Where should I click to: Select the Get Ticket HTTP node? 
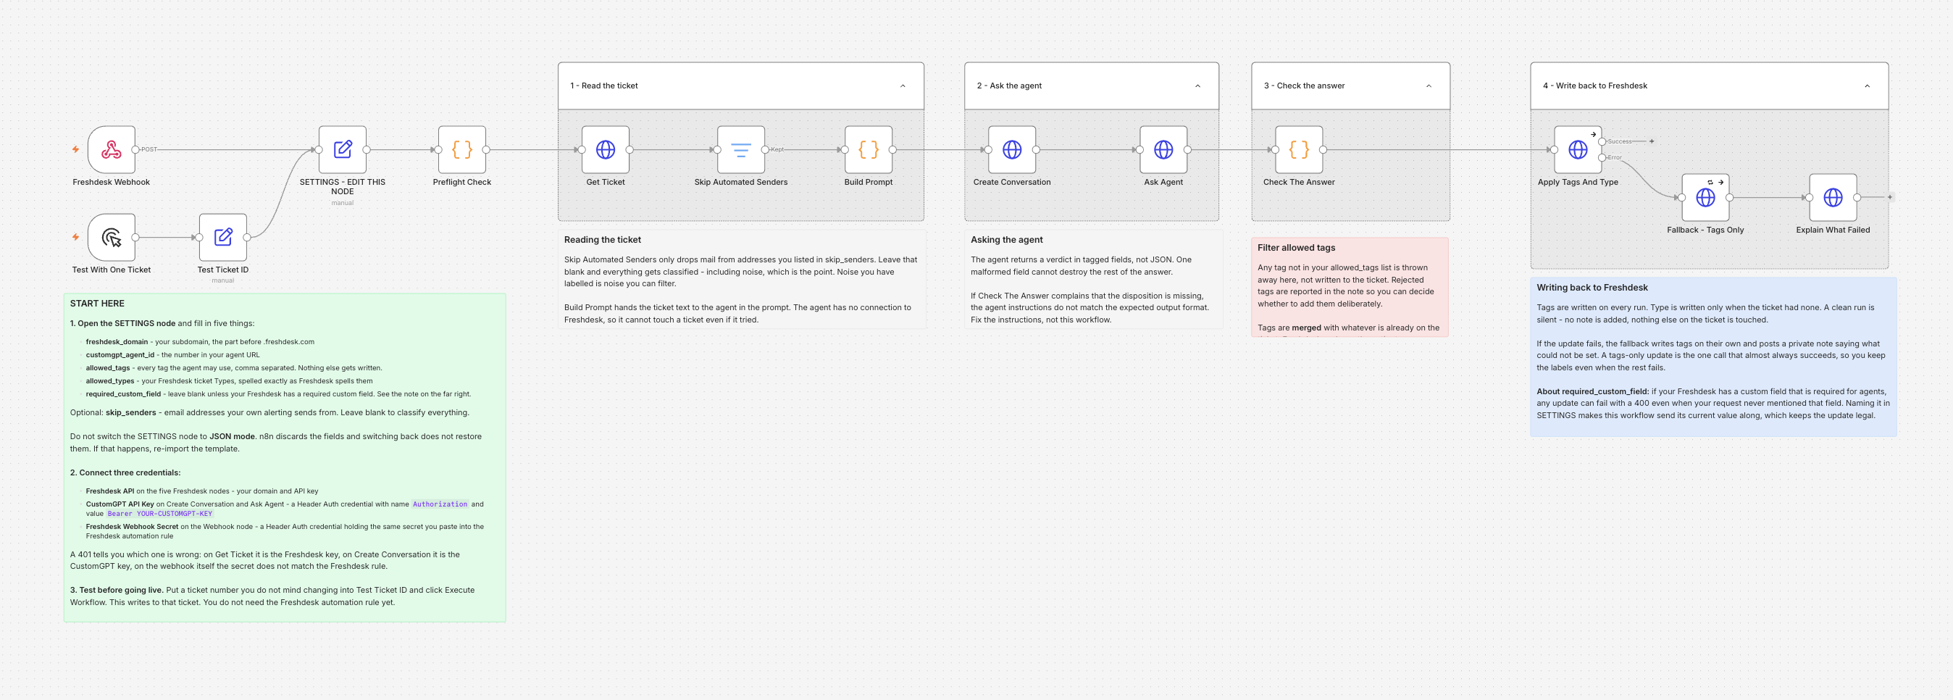click(606, 149)
